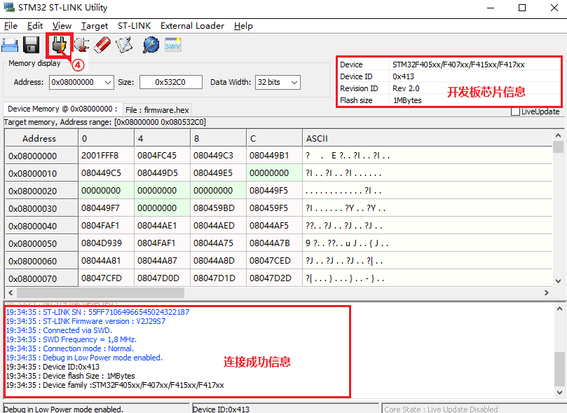This screenshot has height=413, width=567.
Task: Click log line ST-LINK Firmware version V2J29S7
Action: pyautogui.click(x=86, y=321)
